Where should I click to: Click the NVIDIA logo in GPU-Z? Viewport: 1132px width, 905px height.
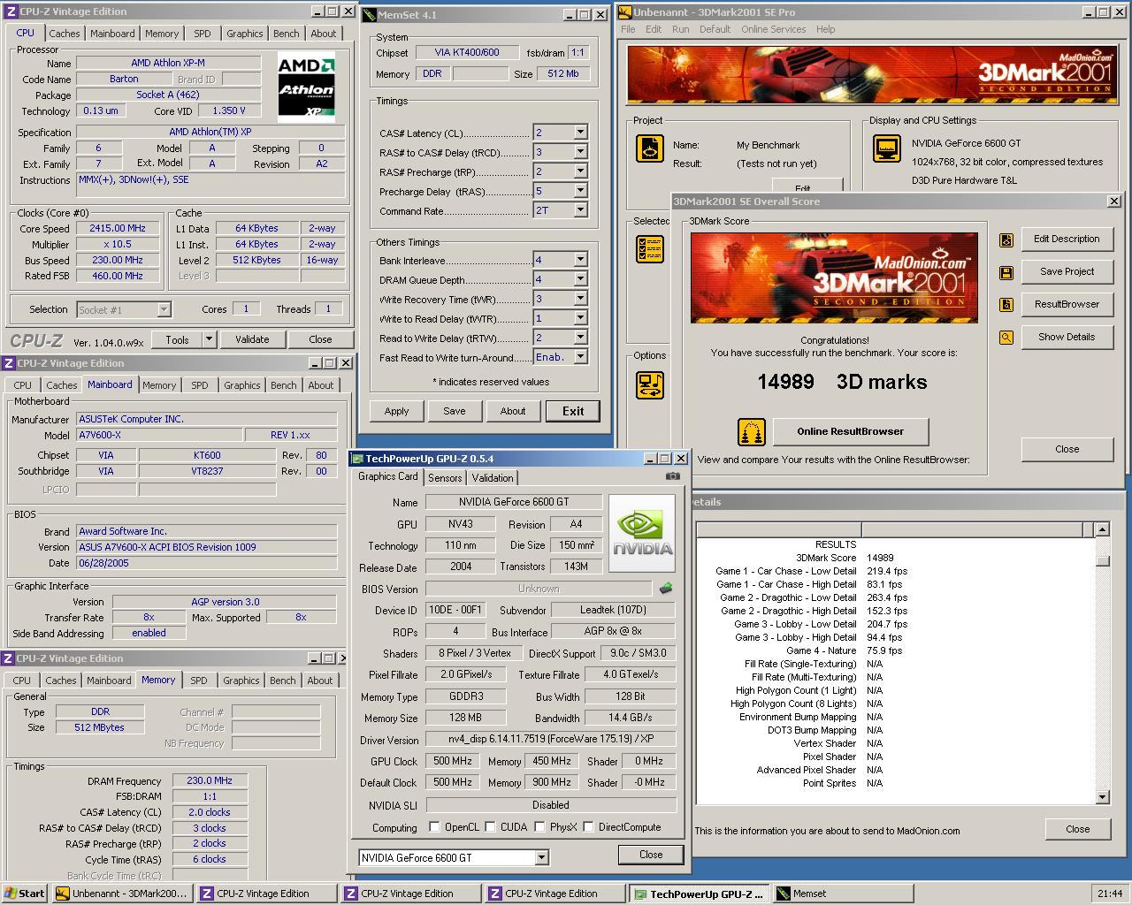[x=643, y=533]
